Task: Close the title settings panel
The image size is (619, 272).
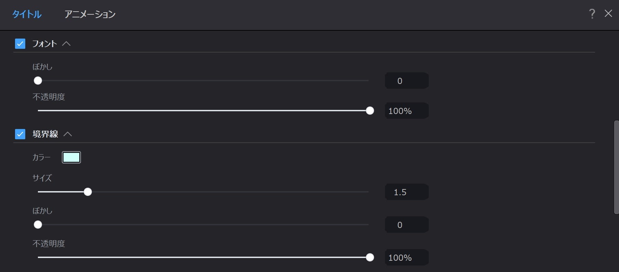Action: 608,13
